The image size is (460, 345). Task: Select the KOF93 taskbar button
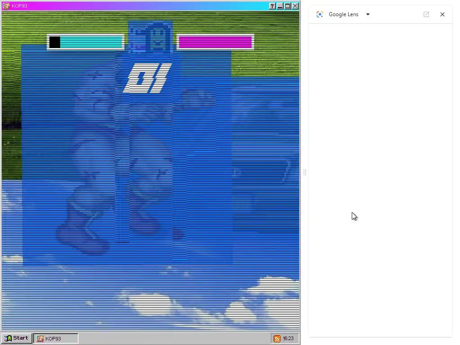click(56, 339)
